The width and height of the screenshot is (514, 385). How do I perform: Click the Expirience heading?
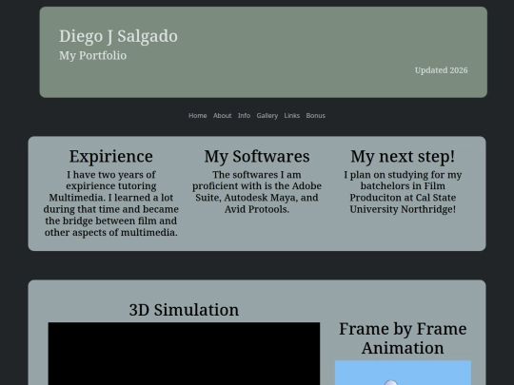click(110, 157)
